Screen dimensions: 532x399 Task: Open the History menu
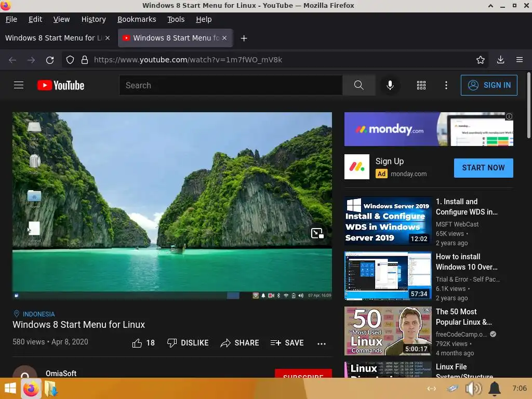94,19
